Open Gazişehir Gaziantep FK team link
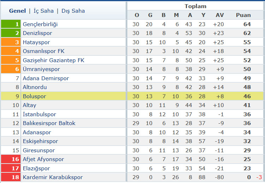The width and height of the screenshot is (265, 183). pos(53,60)
